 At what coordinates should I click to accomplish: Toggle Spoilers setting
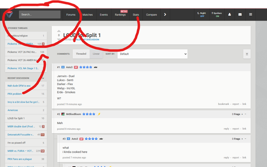[217, 15]
